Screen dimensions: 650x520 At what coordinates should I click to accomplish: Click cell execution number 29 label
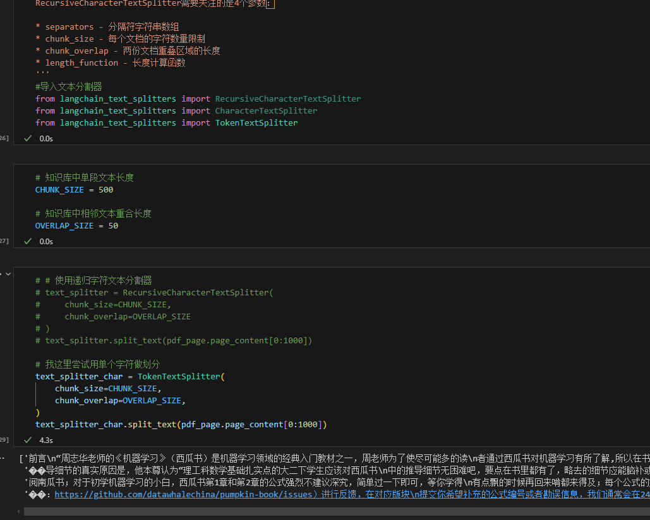(4, 440)
